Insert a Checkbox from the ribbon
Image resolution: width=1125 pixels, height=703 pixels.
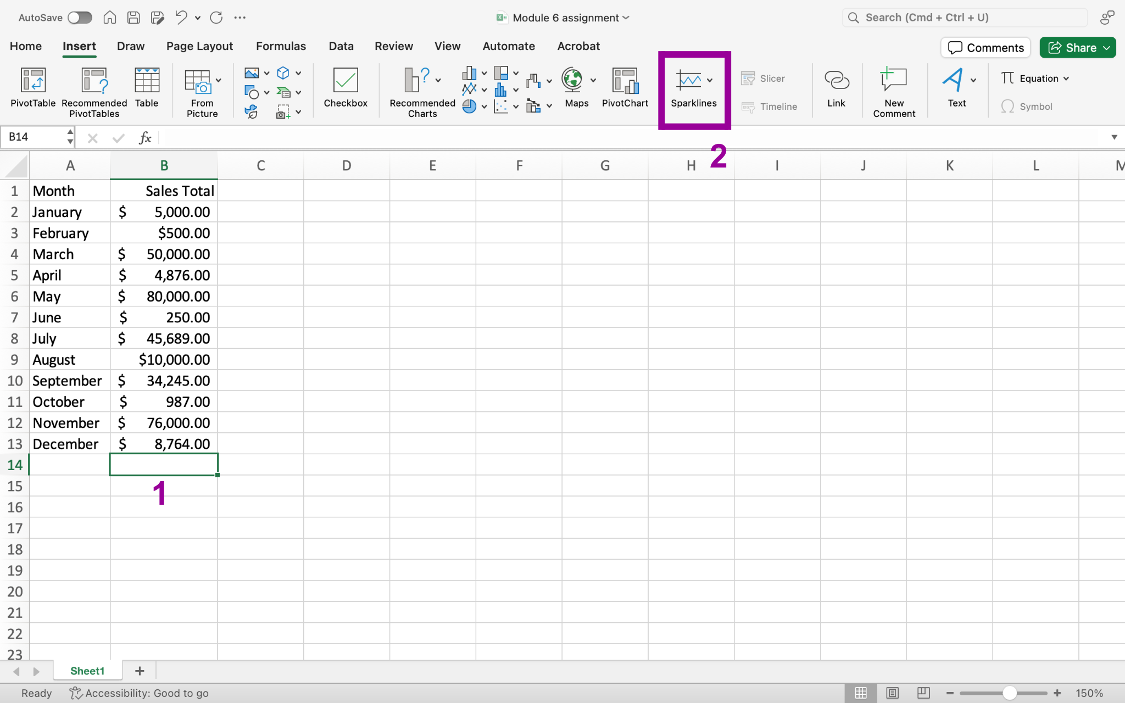[x=346, y=88]
